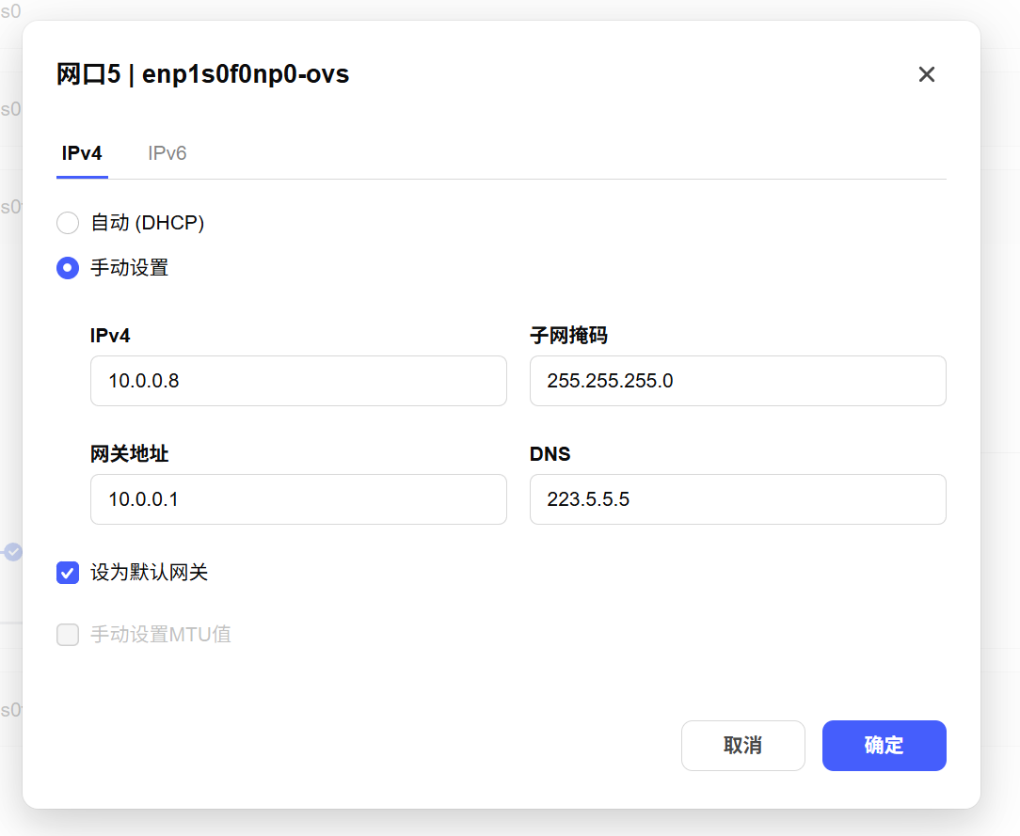
Task: Click the 设为默认网关 label text
Action: tap(149, 573)
